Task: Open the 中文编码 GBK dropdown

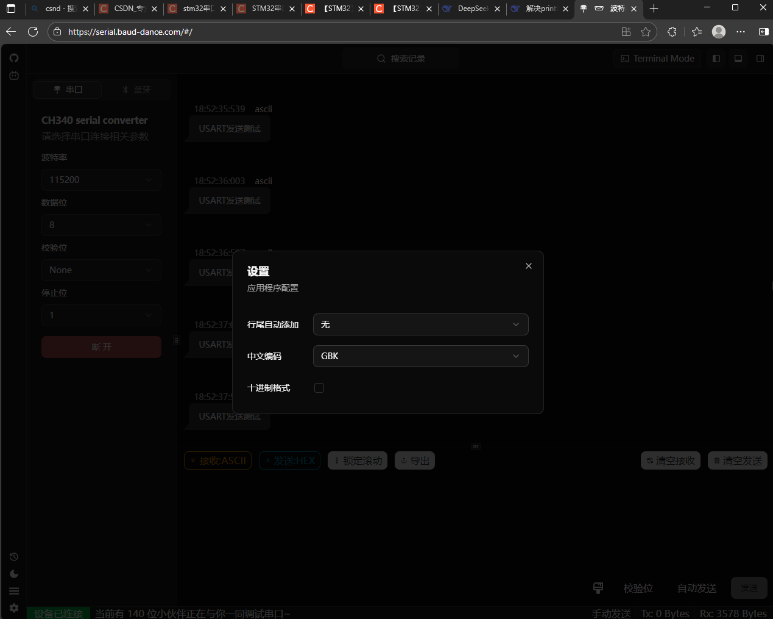Action: [x=420, y=356]
